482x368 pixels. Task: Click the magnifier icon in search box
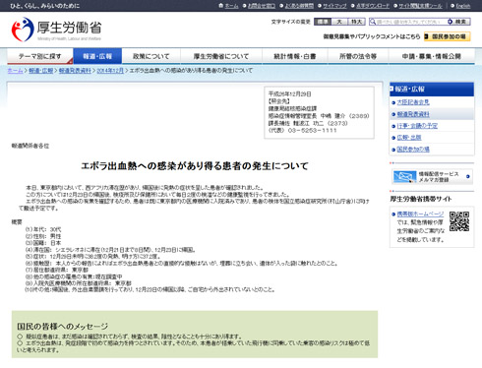(373, 22)
